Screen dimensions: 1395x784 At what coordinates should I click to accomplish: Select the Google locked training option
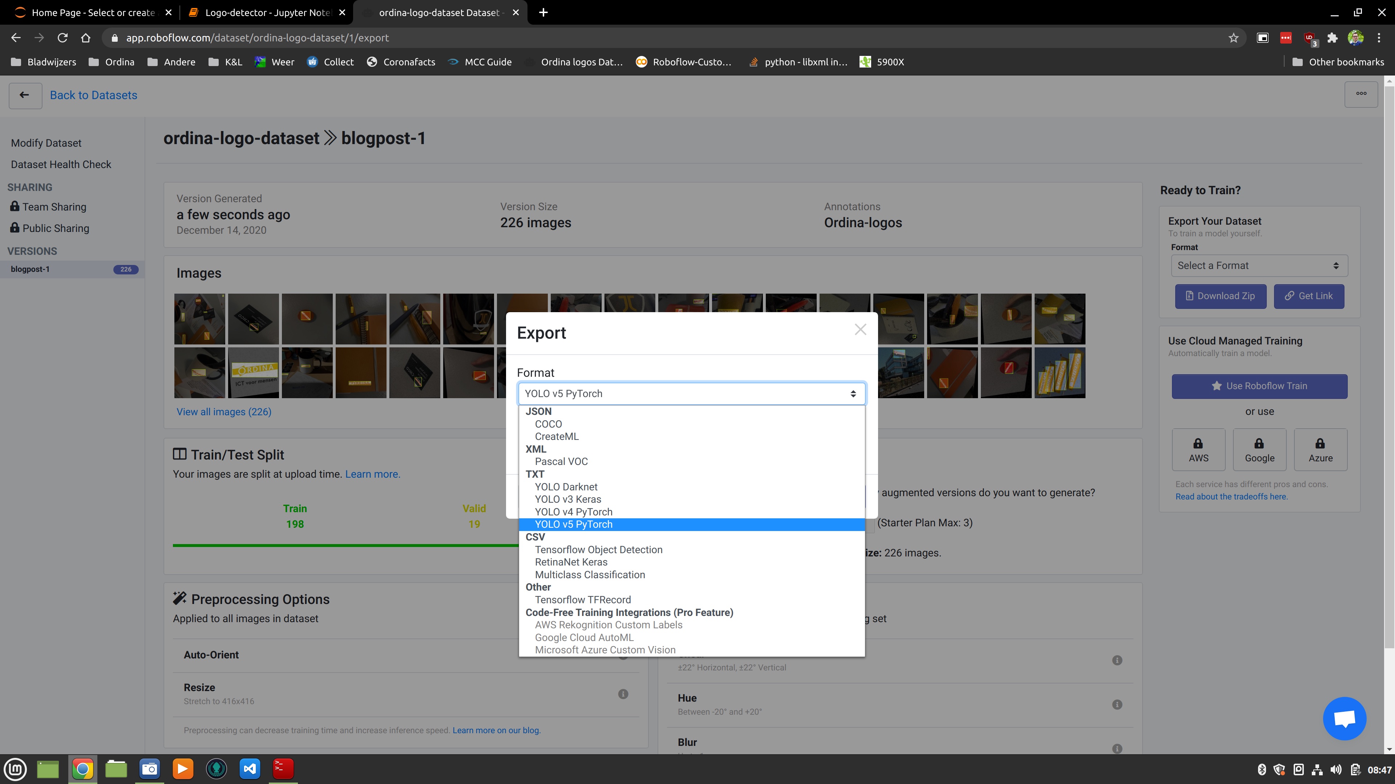coord(1259,450)
